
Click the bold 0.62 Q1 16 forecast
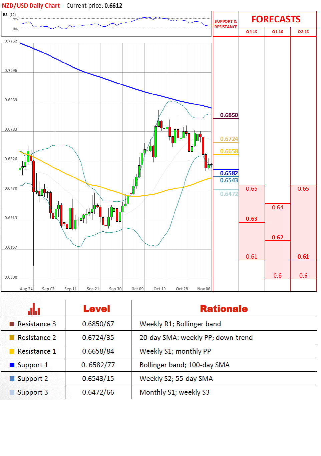278,237
